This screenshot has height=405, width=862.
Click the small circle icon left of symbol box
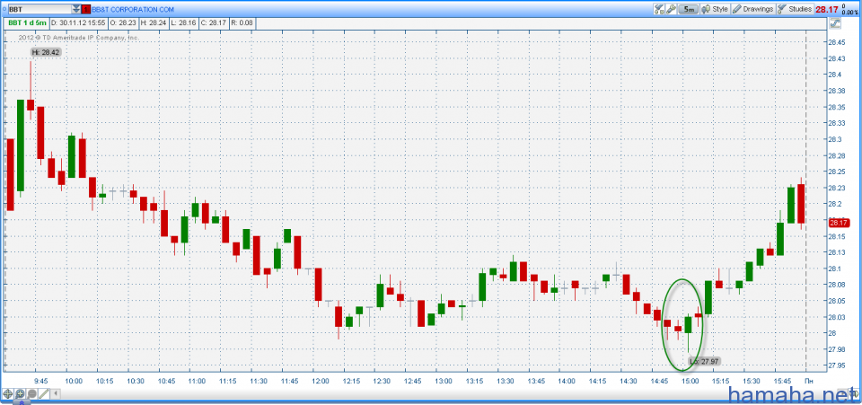pos(4,8)
